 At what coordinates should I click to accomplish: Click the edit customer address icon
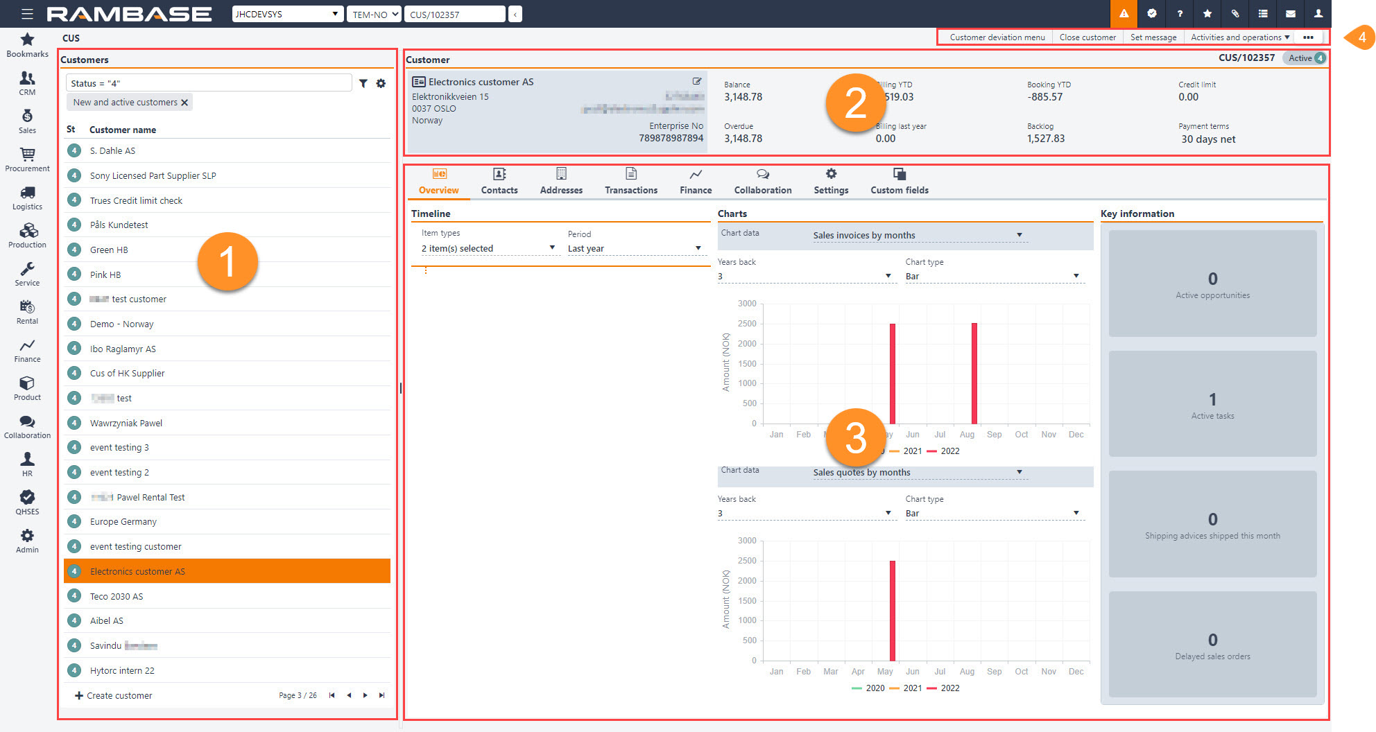click(x=697, y=81)
